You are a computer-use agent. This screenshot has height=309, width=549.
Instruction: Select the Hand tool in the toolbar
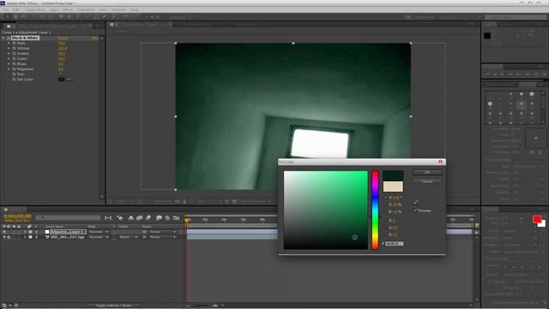[15, 17]
